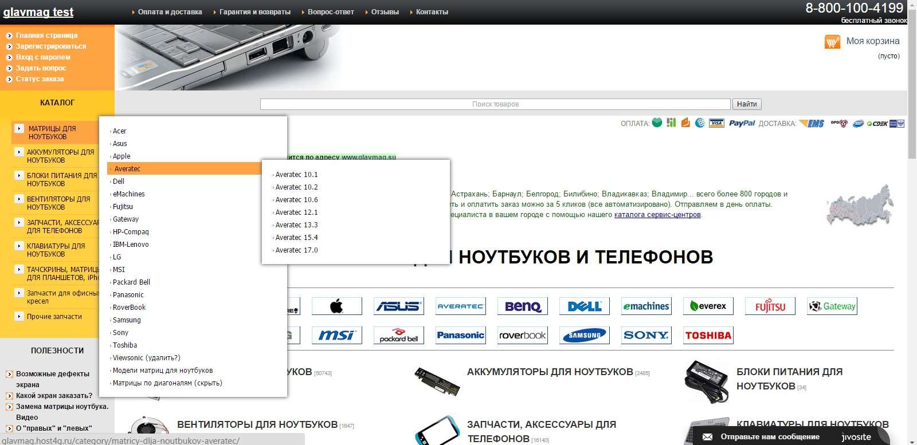
Task: Open the Статус заказа link
Action: (40, 79)
